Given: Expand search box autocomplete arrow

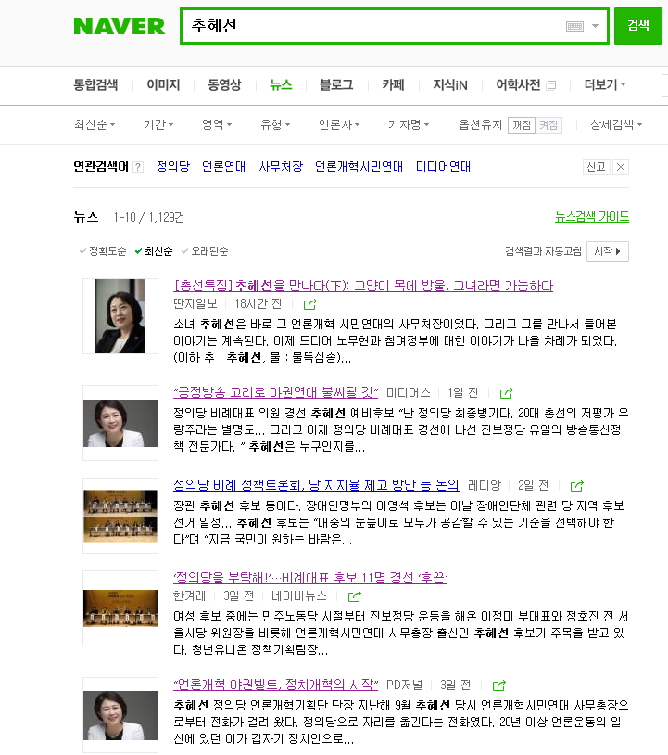Looking at the screenshot, I should (595, 26).
